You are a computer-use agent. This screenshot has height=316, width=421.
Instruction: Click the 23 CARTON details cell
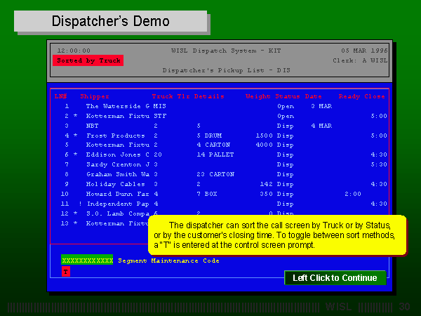[x=215, y=174]
